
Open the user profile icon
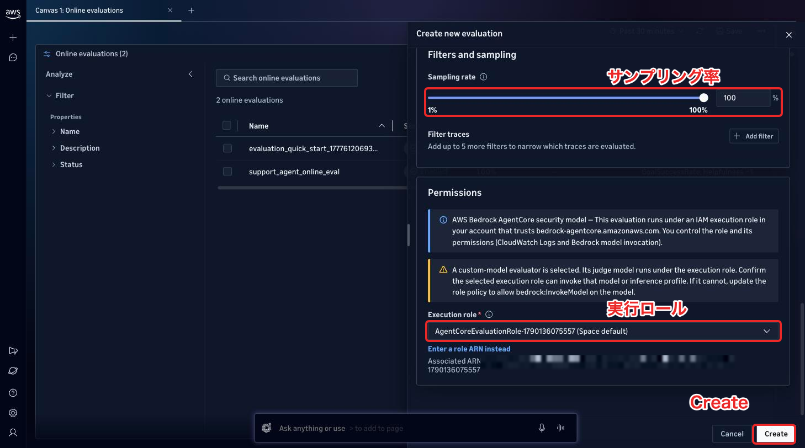[13, 433]
